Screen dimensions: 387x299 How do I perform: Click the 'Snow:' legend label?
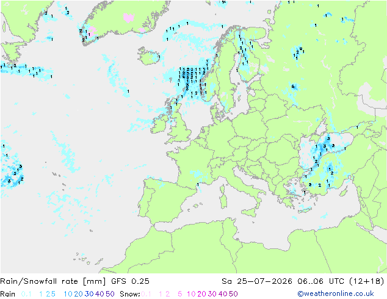coord(130,294)
